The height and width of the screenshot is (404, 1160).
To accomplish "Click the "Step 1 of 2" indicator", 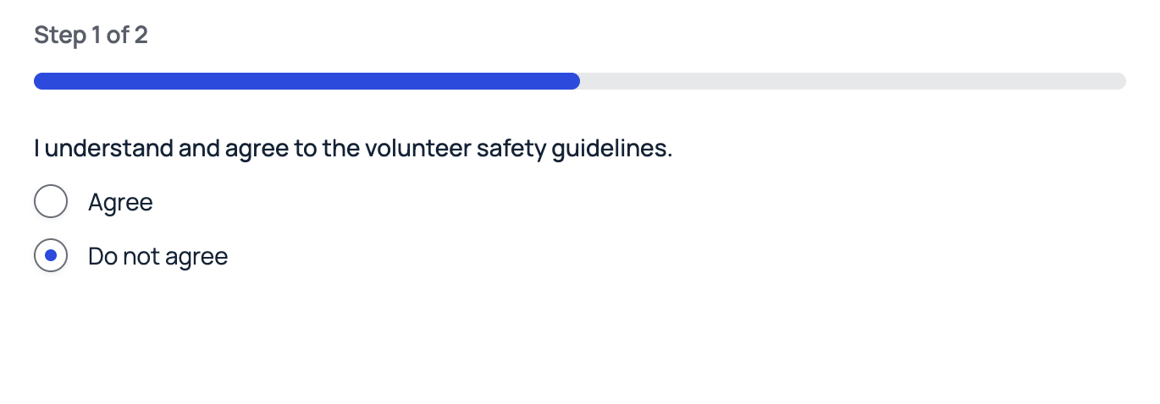I will tap(91, 35).
